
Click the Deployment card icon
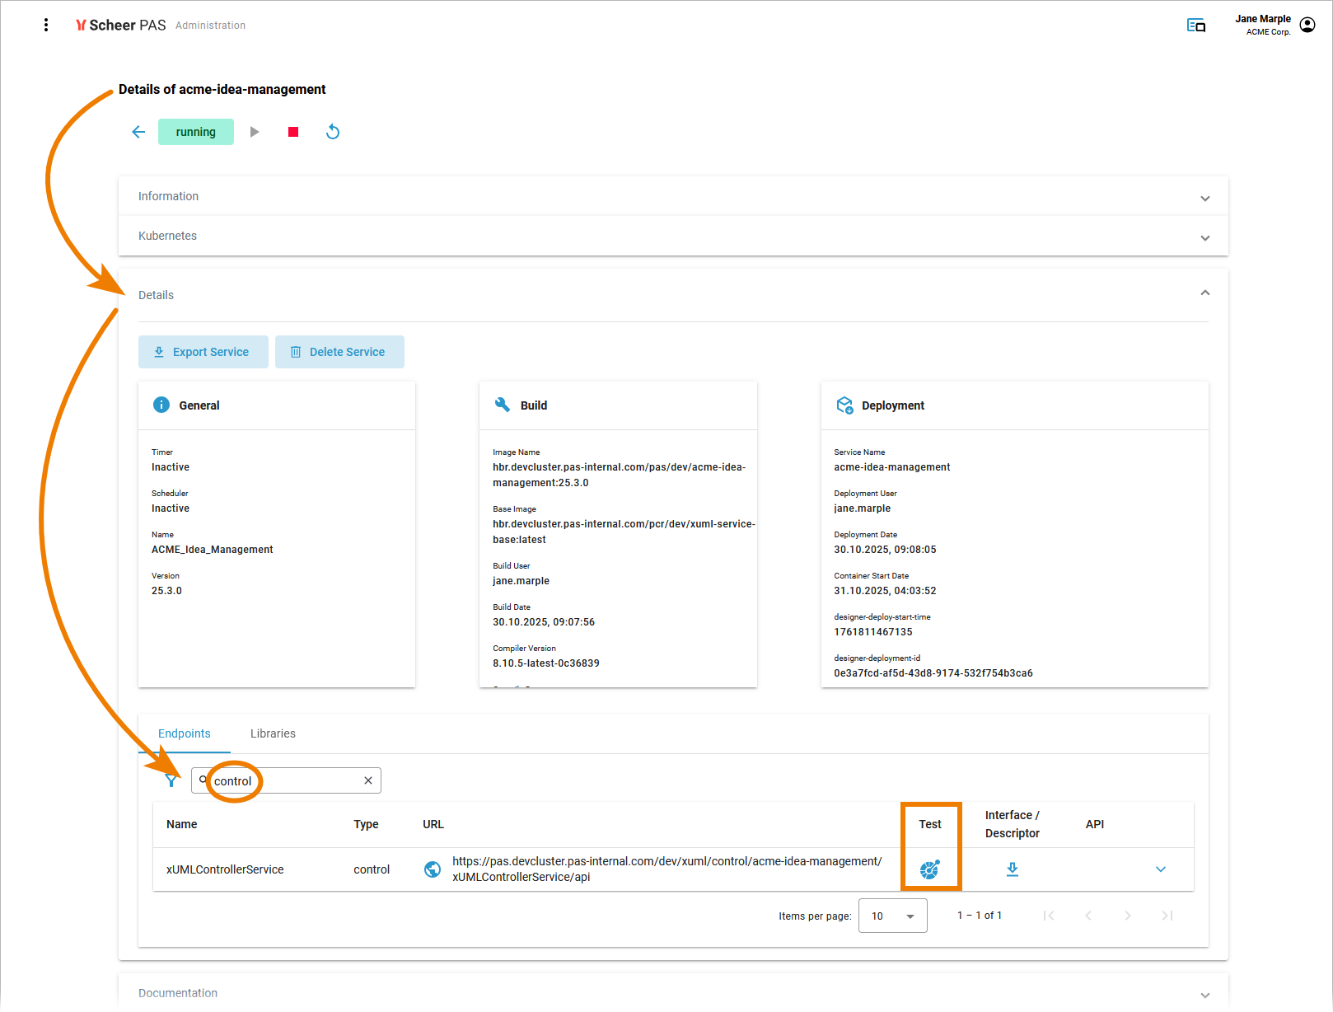[x=844, y=405]
